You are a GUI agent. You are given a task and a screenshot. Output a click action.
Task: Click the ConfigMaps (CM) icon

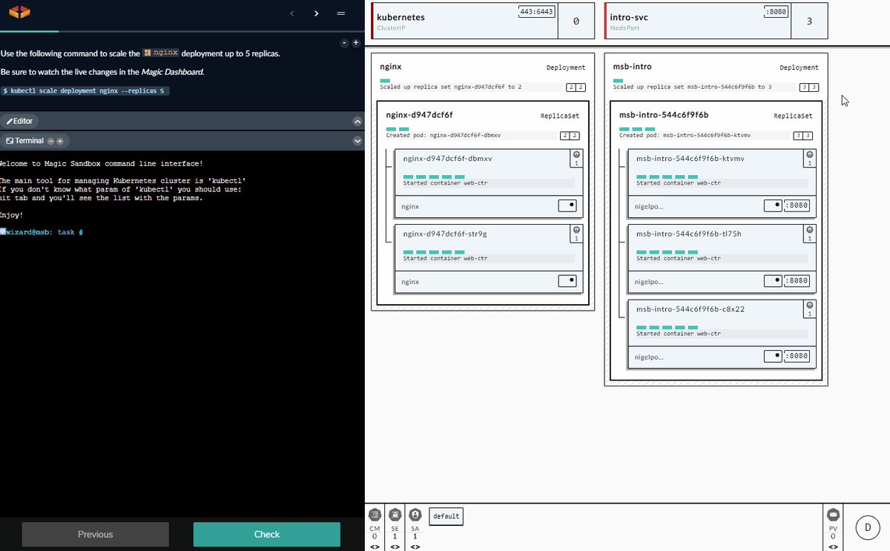click(x=375, y=515)
